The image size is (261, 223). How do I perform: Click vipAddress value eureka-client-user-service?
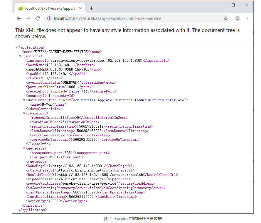pos(77,179)
